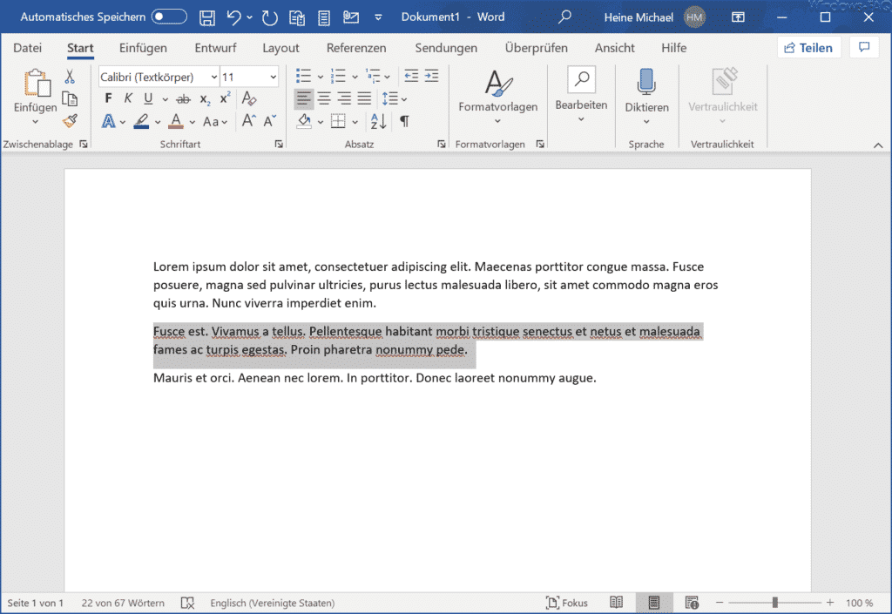Click the Sort A-Z icon
This screenshot has width=892, height=614.
(x=378, y=121)
